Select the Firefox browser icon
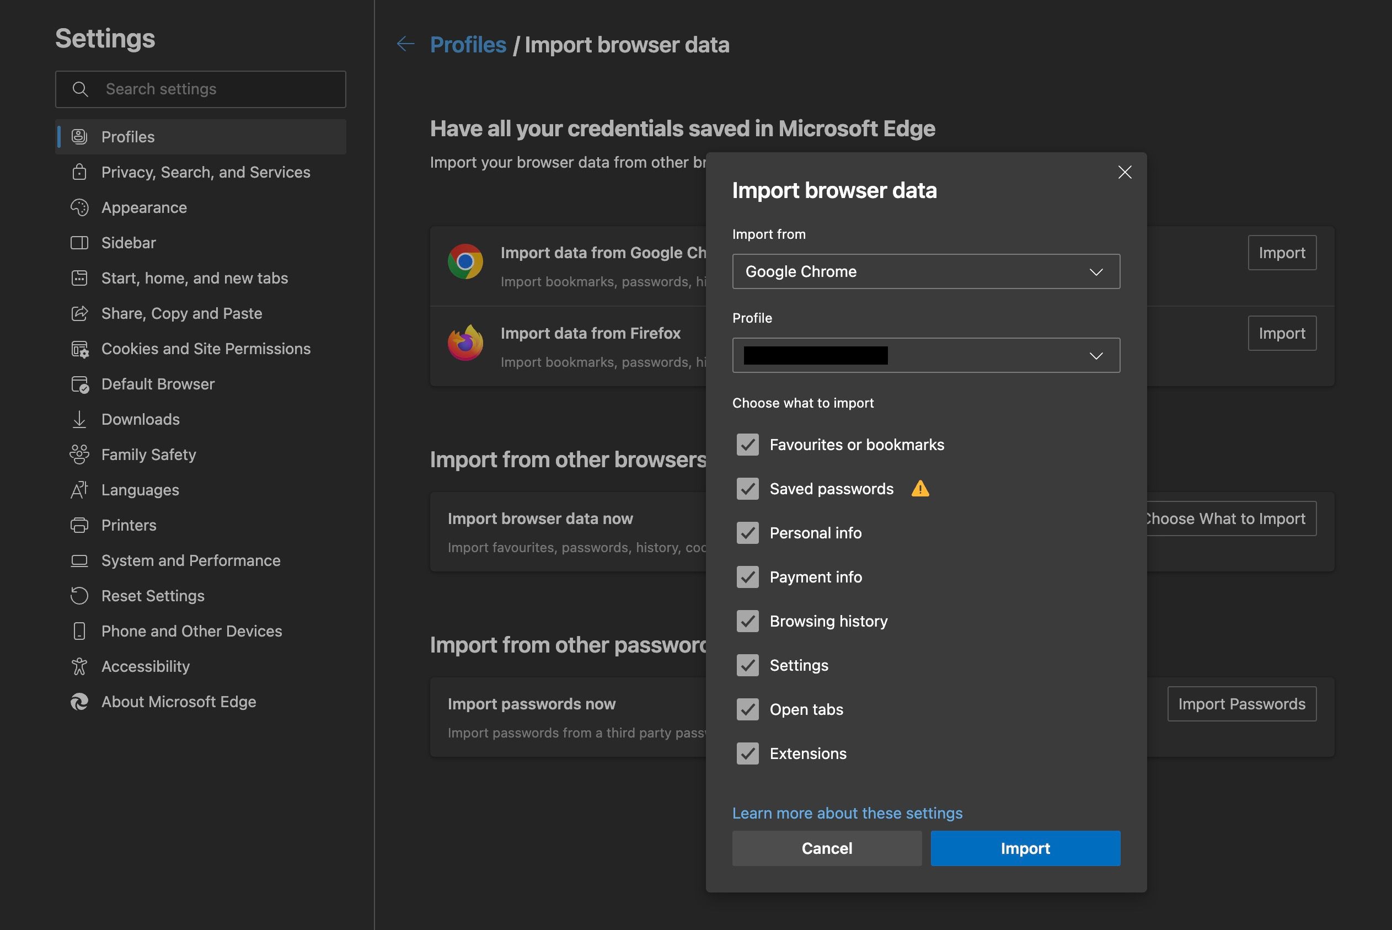Image resolution: width=1392 pixels, height=930 pixels. tap(466, 343)
